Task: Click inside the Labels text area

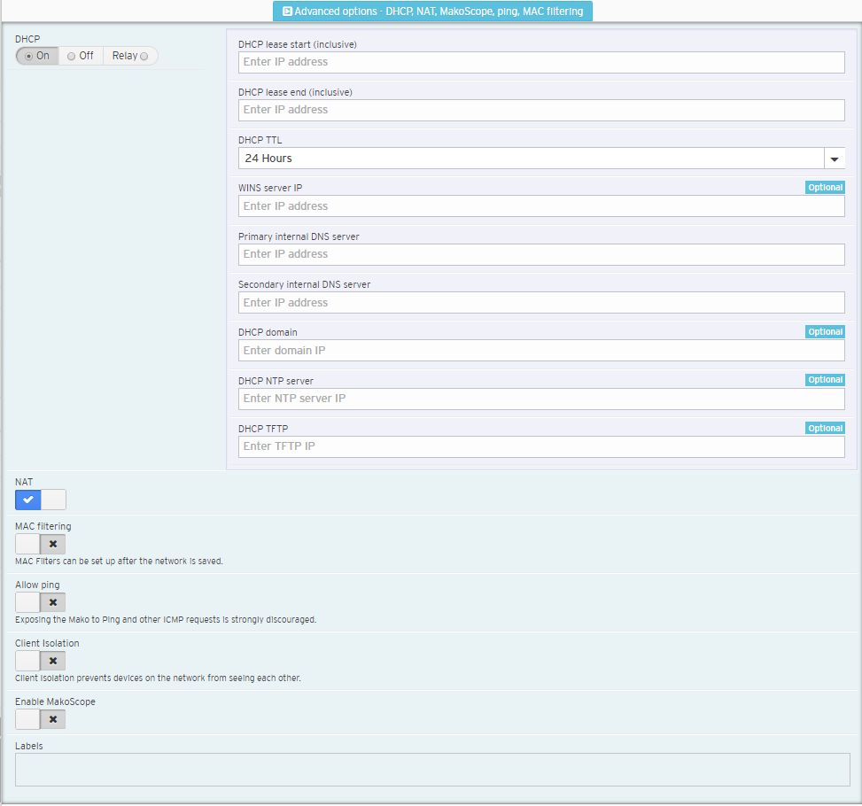Action: coord(430,771)
